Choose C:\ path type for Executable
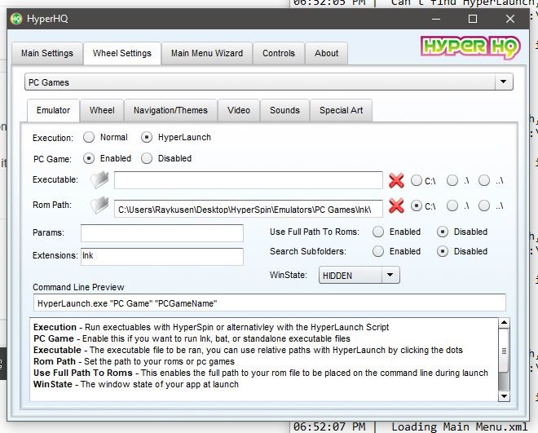The height and width of the screenshot is (433, 538). coord(416,180)
